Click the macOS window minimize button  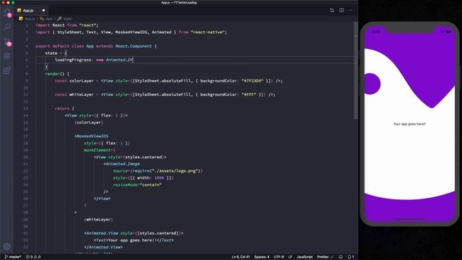[x=8, y=3]
